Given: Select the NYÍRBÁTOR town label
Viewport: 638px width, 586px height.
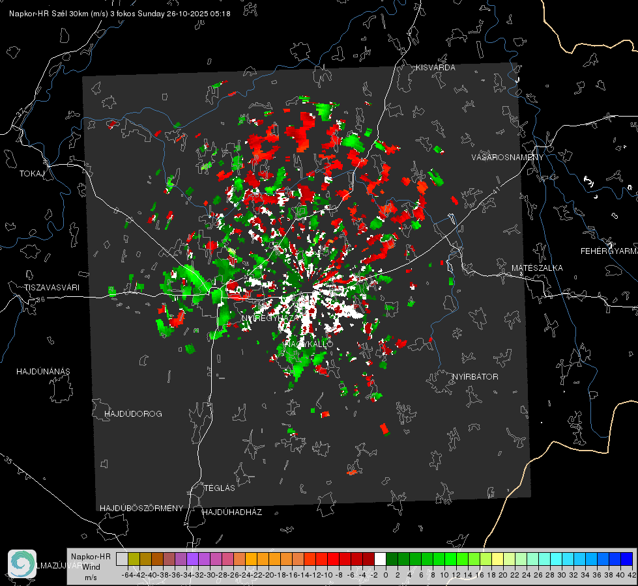Looking at the screenshot, I should pos(475,377).
